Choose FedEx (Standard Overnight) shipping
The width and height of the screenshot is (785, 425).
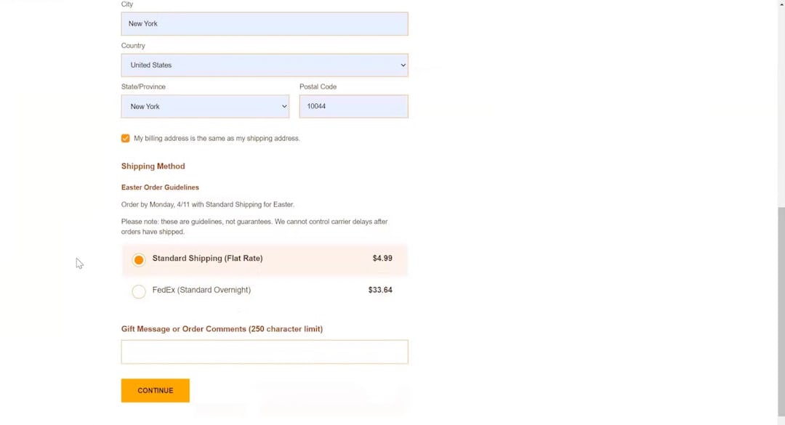(x=138, y=291)
